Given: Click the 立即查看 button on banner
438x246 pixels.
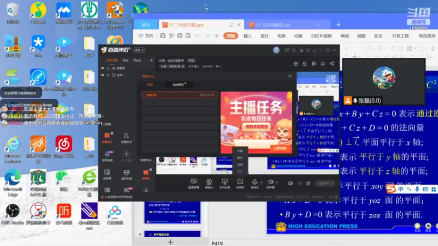Looking at the screenshot, I should tap(280, 148).
